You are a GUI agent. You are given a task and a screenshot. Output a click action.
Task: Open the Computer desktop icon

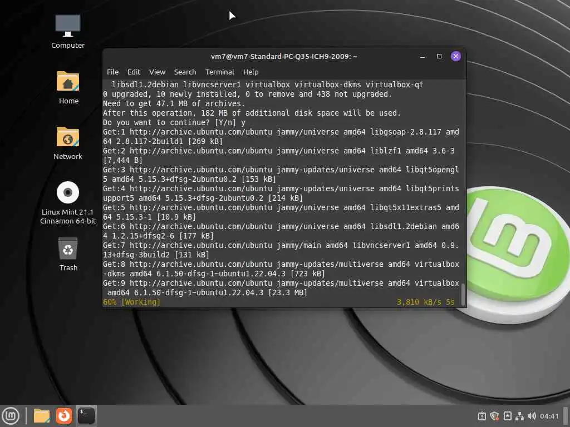click(67, 31)
